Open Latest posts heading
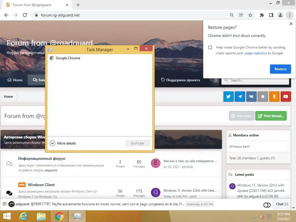Viewport: 296px width, 222px height. tap(244, 175)
